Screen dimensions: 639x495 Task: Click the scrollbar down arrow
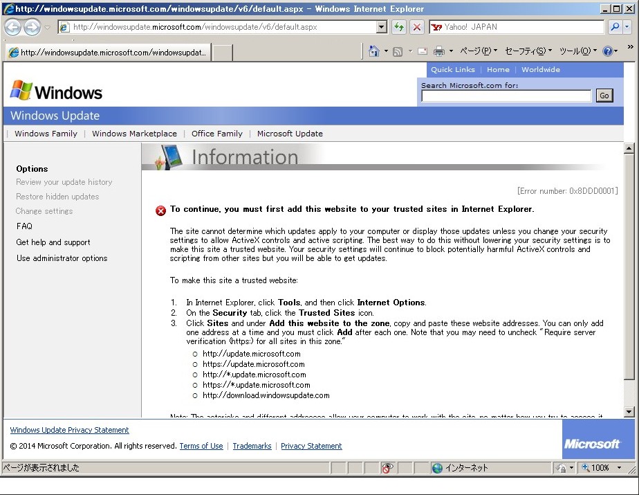coord(629,412)
